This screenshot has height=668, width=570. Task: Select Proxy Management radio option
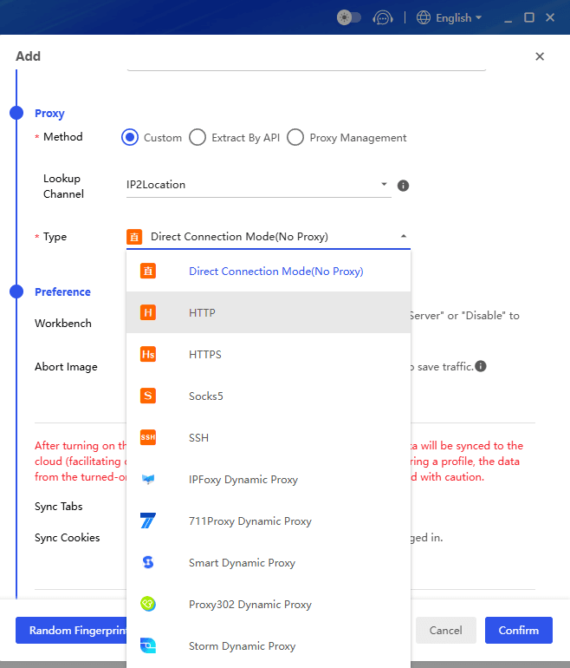(x=295, y=137)
